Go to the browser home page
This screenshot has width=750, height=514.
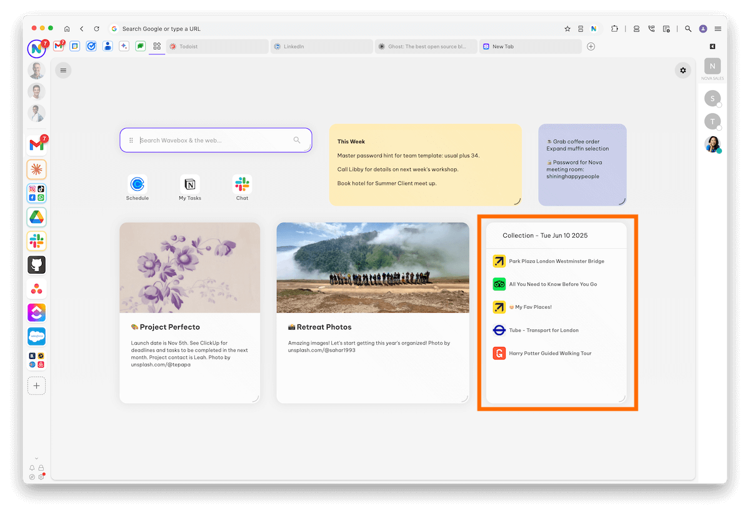click(x=67, y=29)
